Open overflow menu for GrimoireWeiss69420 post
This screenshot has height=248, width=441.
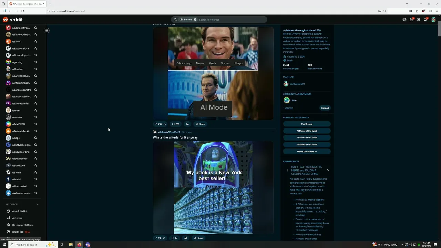coord(272,132)
